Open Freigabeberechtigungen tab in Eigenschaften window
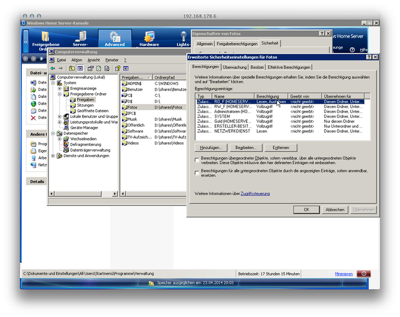Viewport: 400px width, 317px height. point(237,44)
